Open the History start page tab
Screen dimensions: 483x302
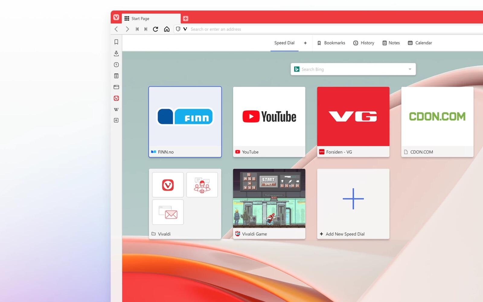pyautogui.click(x=364, y=43)
